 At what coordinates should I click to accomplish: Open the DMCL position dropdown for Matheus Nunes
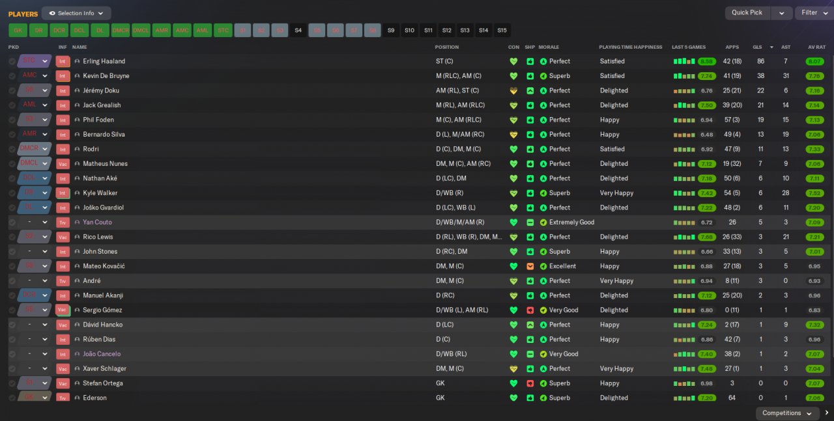click(35, 164)
